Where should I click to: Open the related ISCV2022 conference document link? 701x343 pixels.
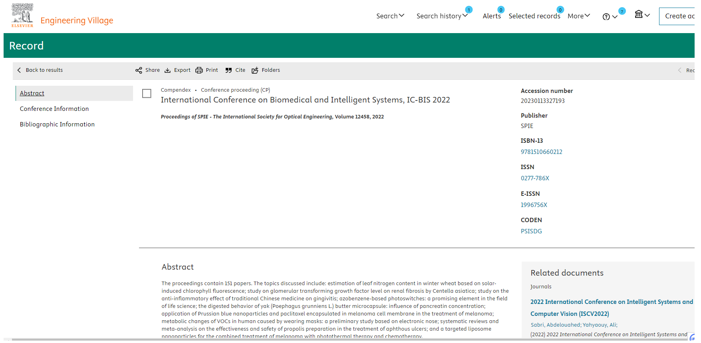click(611, 308)
